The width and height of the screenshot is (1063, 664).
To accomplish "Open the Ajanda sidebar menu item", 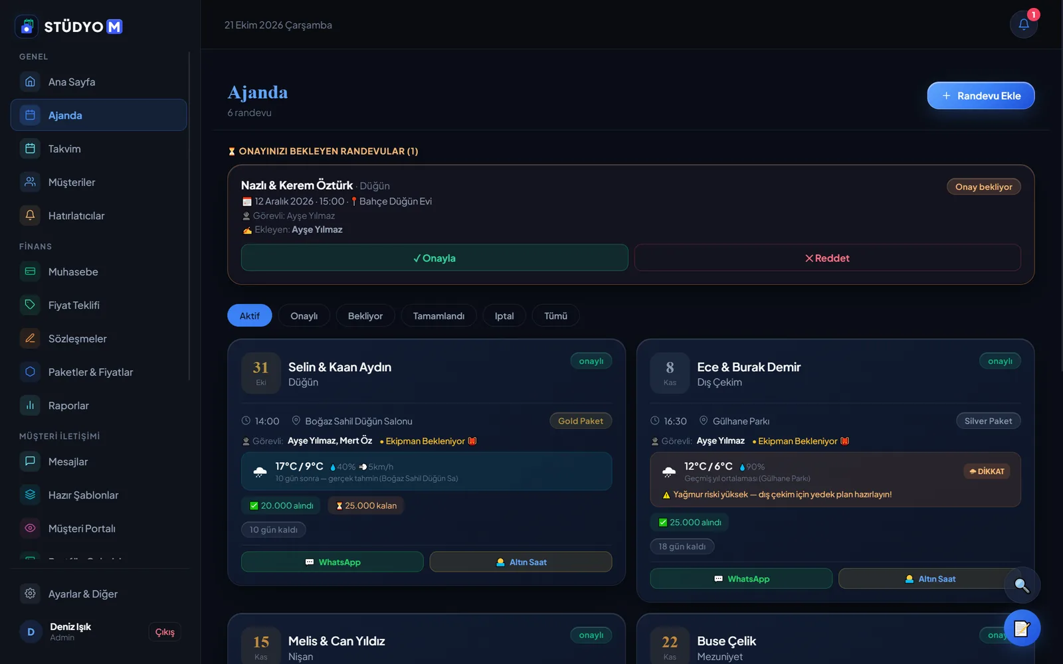I will click(x=98, y=115).
